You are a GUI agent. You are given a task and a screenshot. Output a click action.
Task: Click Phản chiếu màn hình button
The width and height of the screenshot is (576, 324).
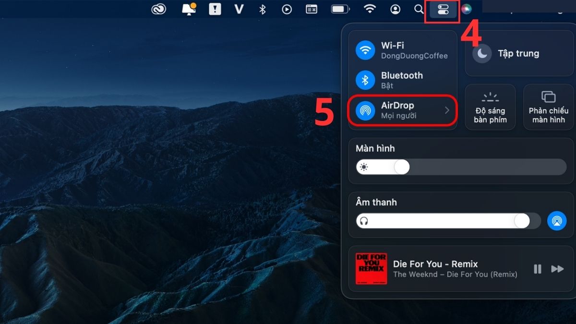[x=549, y=107]
